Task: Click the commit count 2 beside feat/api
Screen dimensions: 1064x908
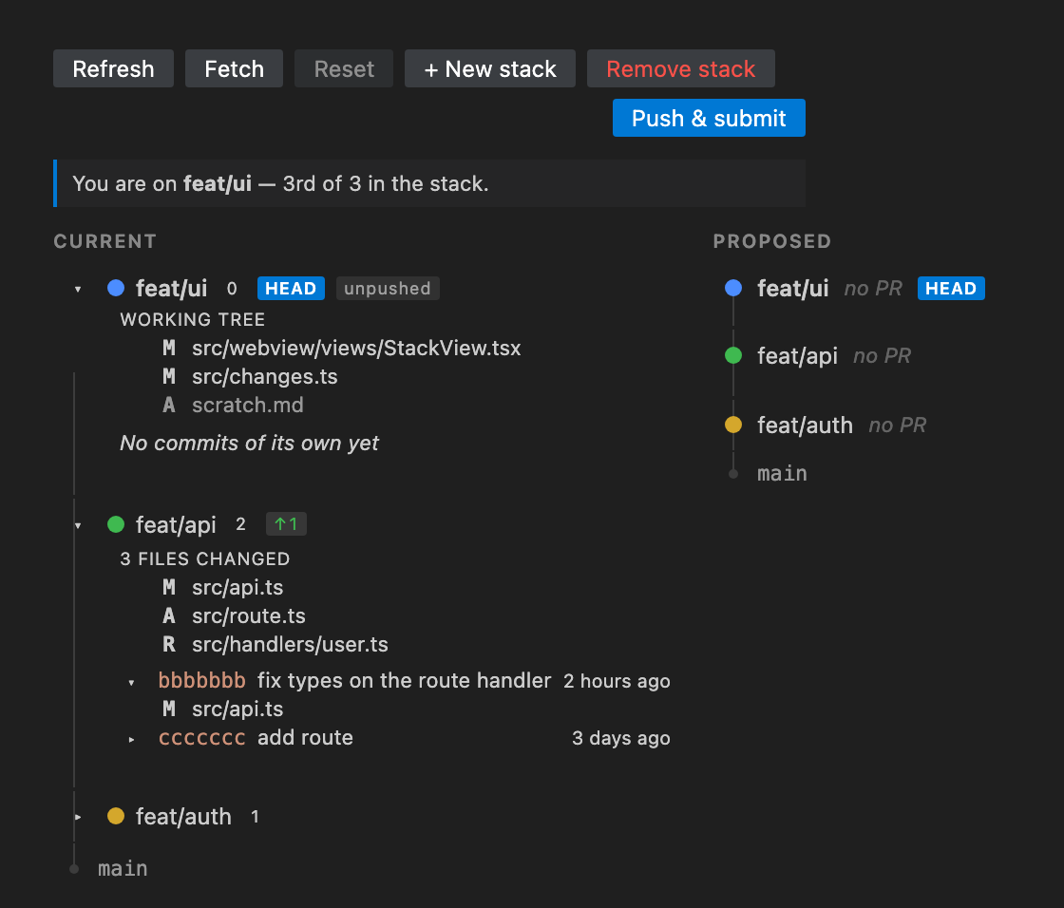Action: [x=241, y=524]
